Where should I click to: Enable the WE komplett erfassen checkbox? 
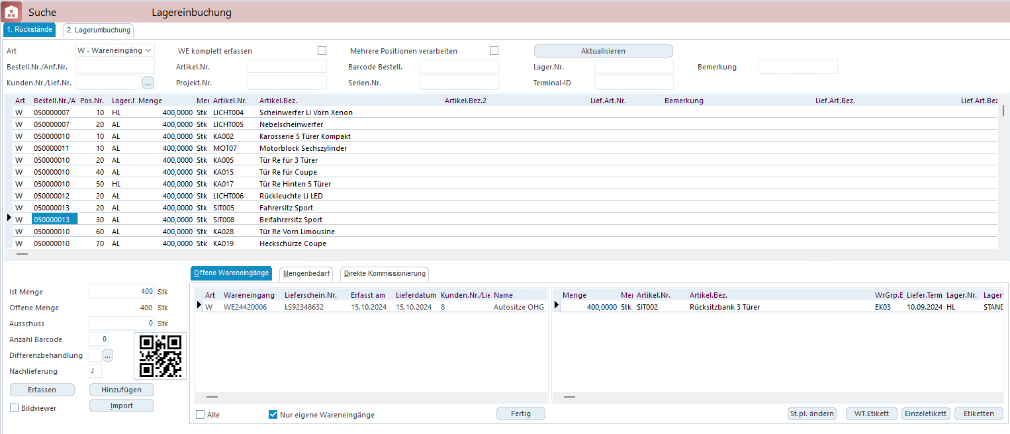pos(322,51)
